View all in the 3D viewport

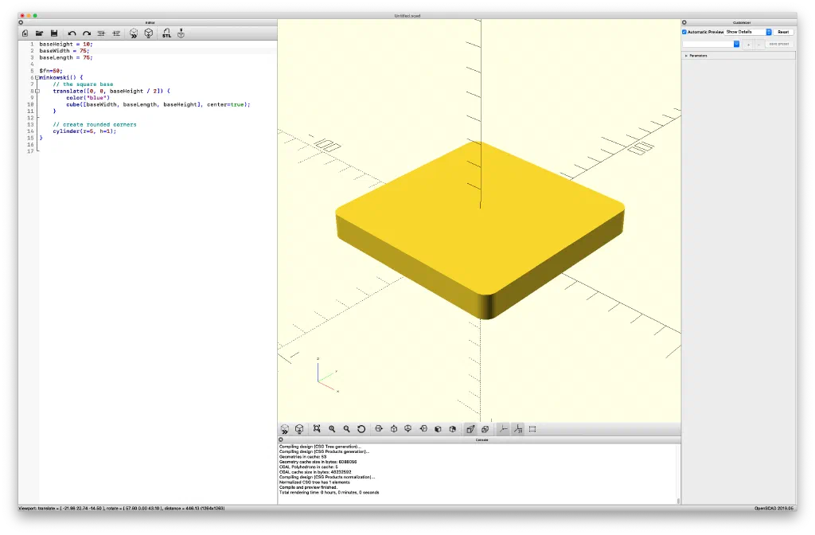tap(317, 429)
